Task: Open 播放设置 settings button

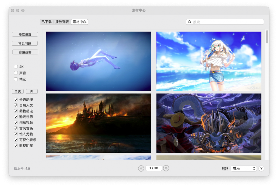Action: coord(25,34)
